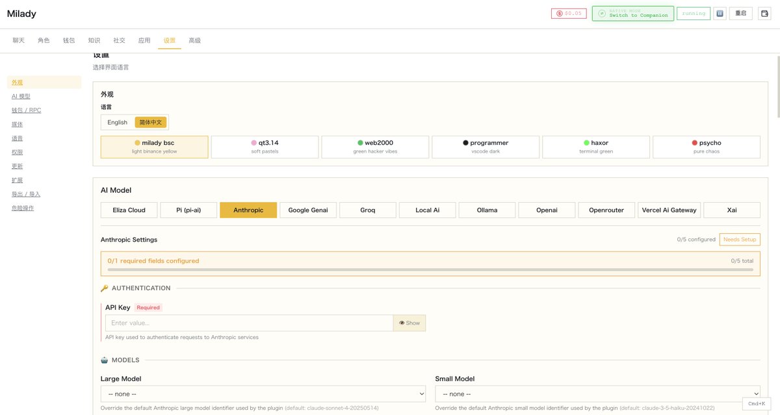Open the Small Model dropdown
This screenshot has height=415, width=780.
coord(597,394)
